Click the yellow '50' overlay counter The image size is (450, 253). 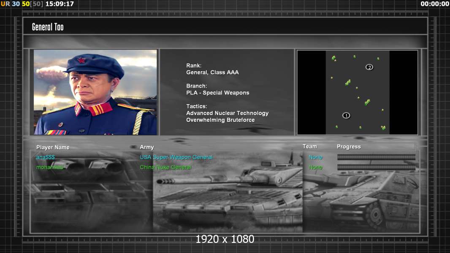pos(26,4)
